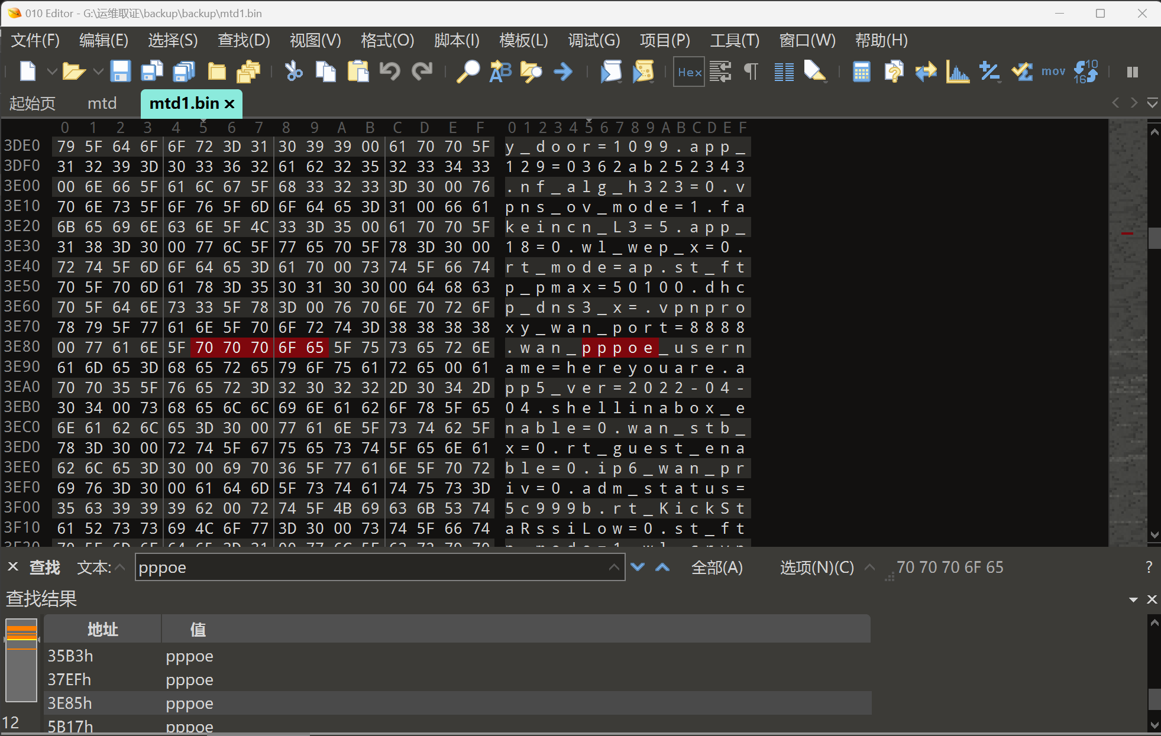Image resolution: width=1161 pixels, height=736 pixels.
Task: Open the 模板(L) menu
Action: tap(523, 40)
